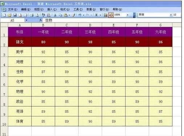The width and height of the screenshot is (184, 136).
Task: Cut selection with the scissors icon
Action: (55, 15)
